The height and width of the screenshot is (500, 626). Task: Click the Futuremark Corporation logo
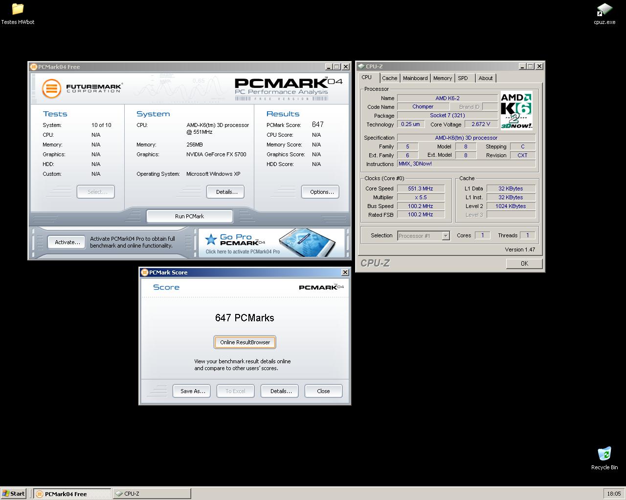[82, 88]
